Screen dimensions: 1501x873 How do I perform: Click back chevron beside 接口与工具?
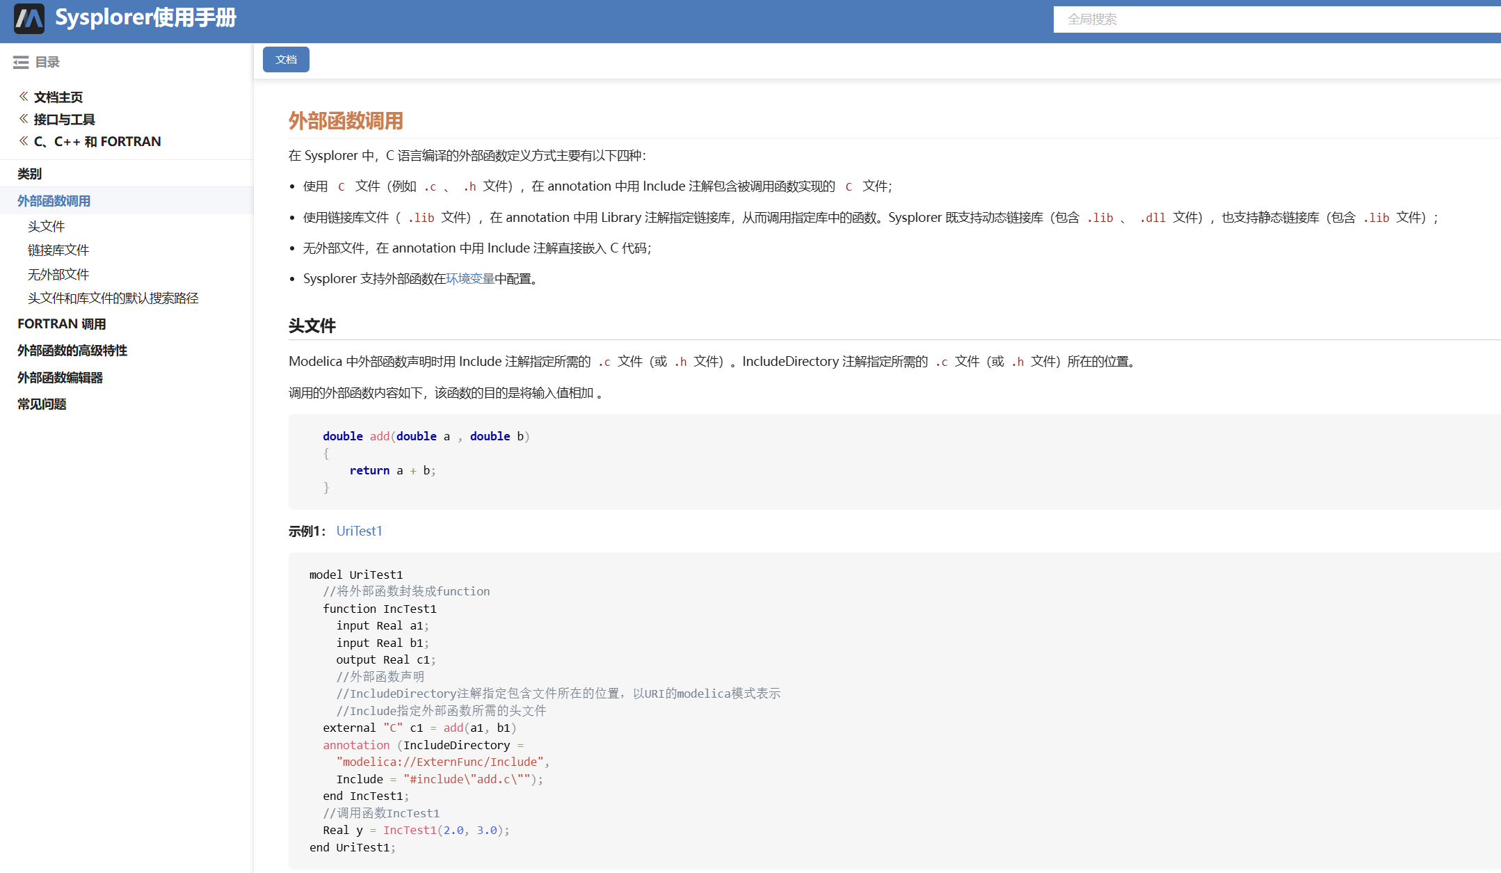[x=24, y=119]
